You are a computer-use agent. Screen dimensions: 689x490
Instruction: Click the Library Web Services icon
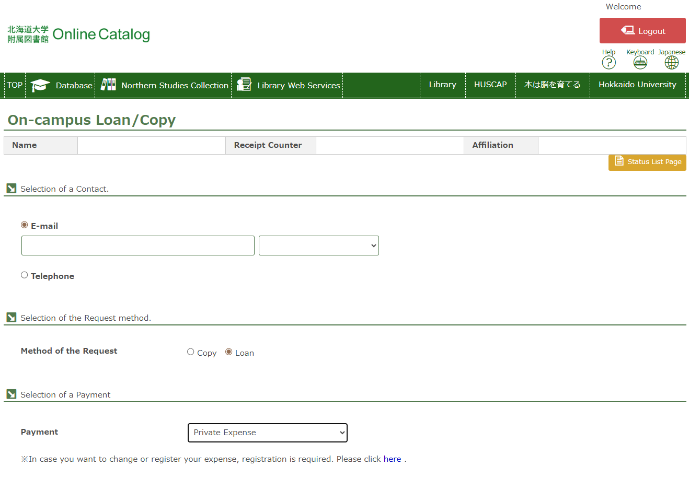pyautogui.click(x=244, y=85)
